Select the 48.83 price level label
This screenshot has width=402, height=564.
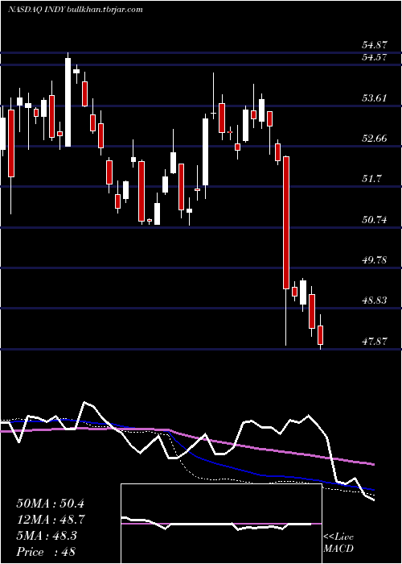[x=374, y=300]
